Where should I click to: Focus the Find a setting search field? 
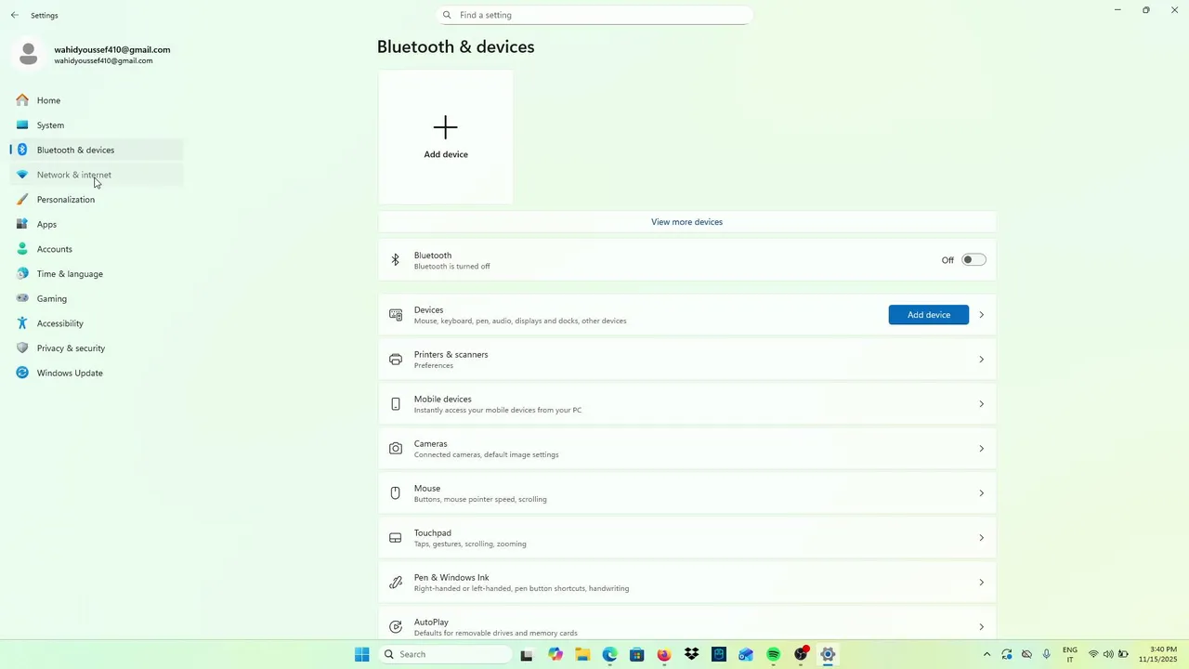[x=594, y=15]
